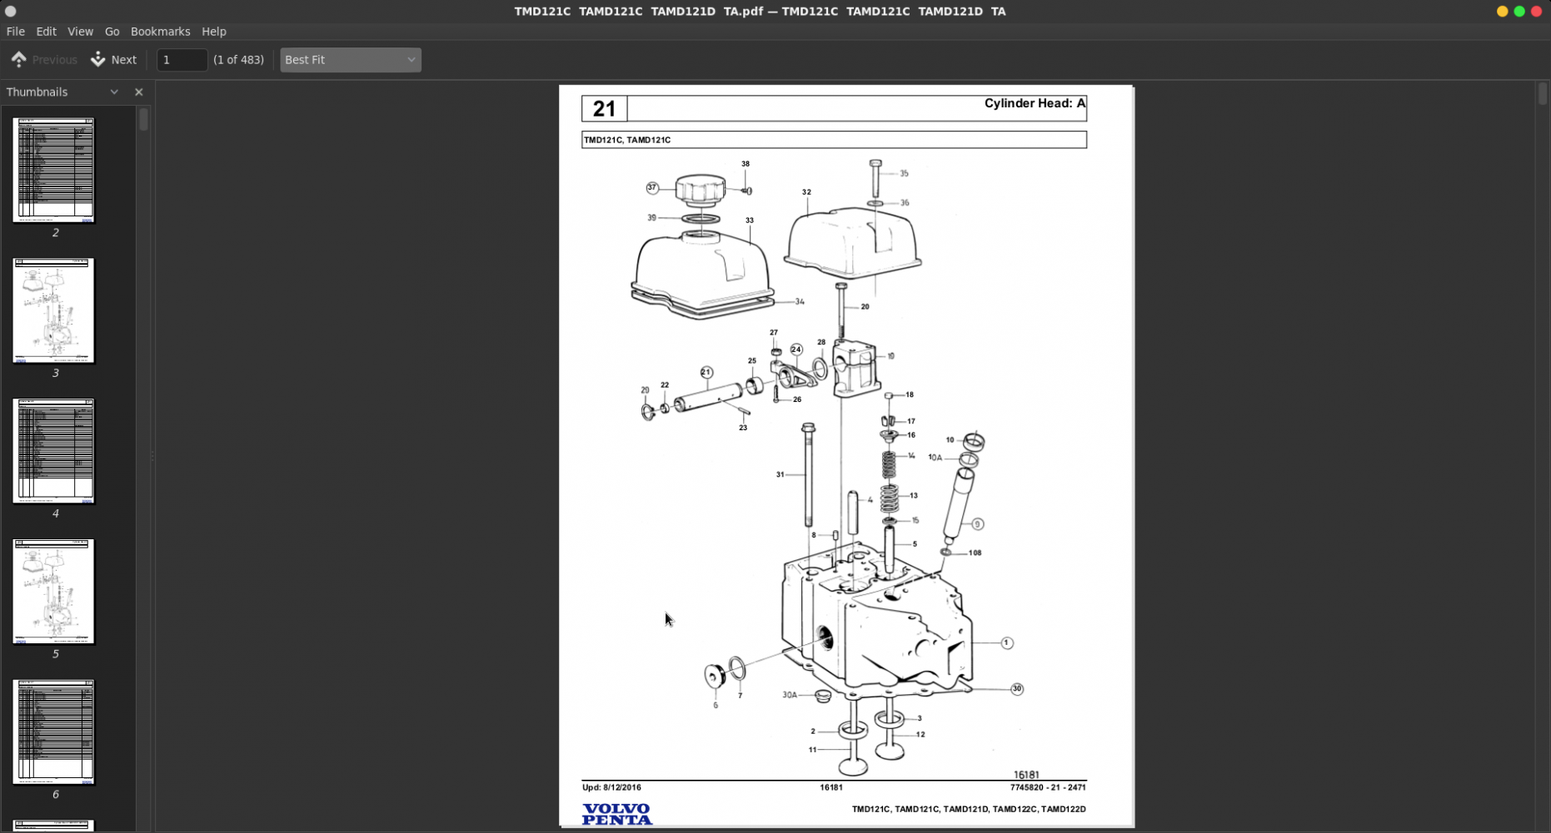Open the Thumbnails pane selector dropdown
This screenshot has height=833, width=1551.
pos(114,92)
